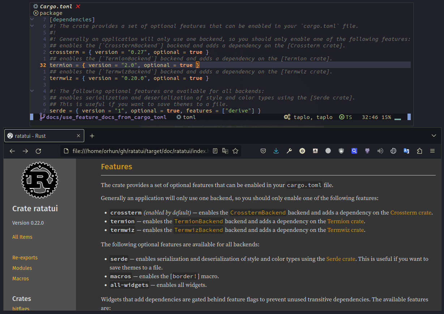Collapse the fold at 'The following optional features' comment
The image size is (444, 314).
click(x=32, y=91)
